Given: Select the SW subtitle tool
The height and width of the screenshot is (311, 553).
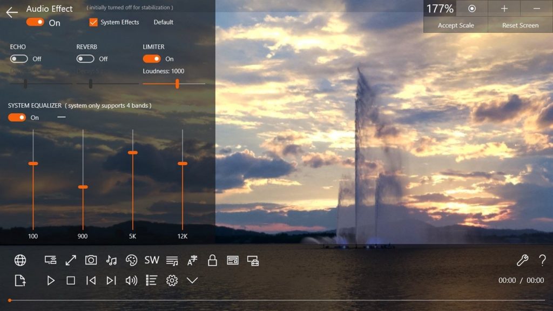Looking at the screenshot, I should pos(152,260).
